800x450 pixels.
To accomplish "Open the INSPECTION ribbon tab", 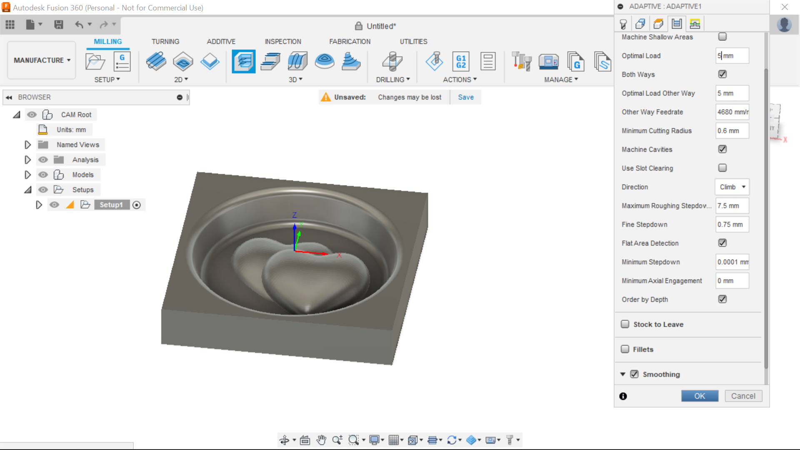I will tap(283, 41).
